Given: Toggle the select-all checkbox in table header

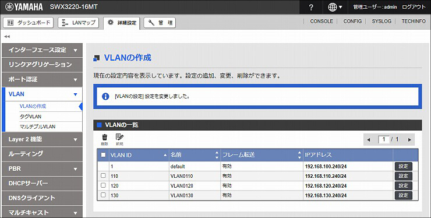Looking at the screenshot, I should pos(103,154).
